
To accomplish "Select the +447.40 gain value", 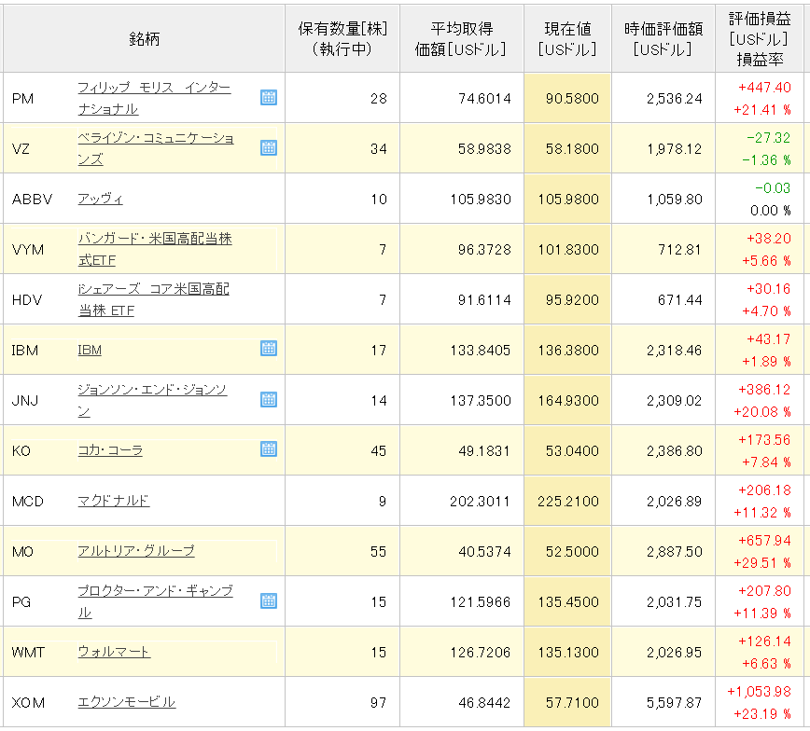I will pyautogui.click(x=764, y=88).
